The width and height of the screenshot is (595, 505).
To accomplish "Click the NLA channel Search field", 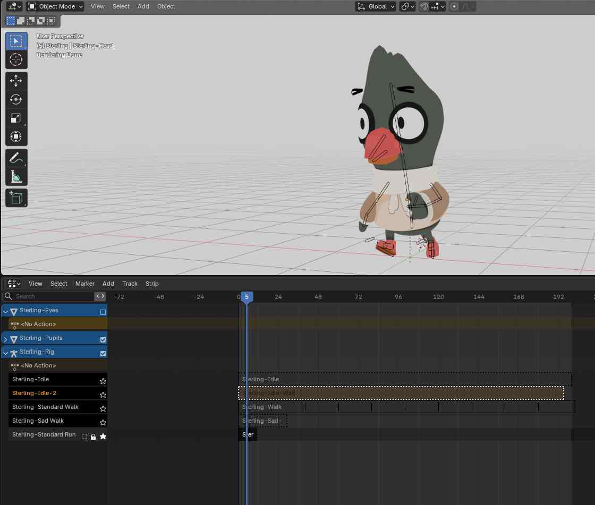I will (x=48, y=296).
